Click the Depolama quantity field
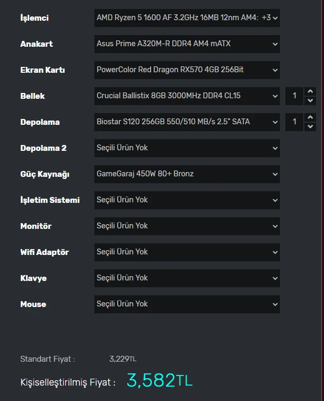This screenshot has width=324, height=401. pos(294,122)
